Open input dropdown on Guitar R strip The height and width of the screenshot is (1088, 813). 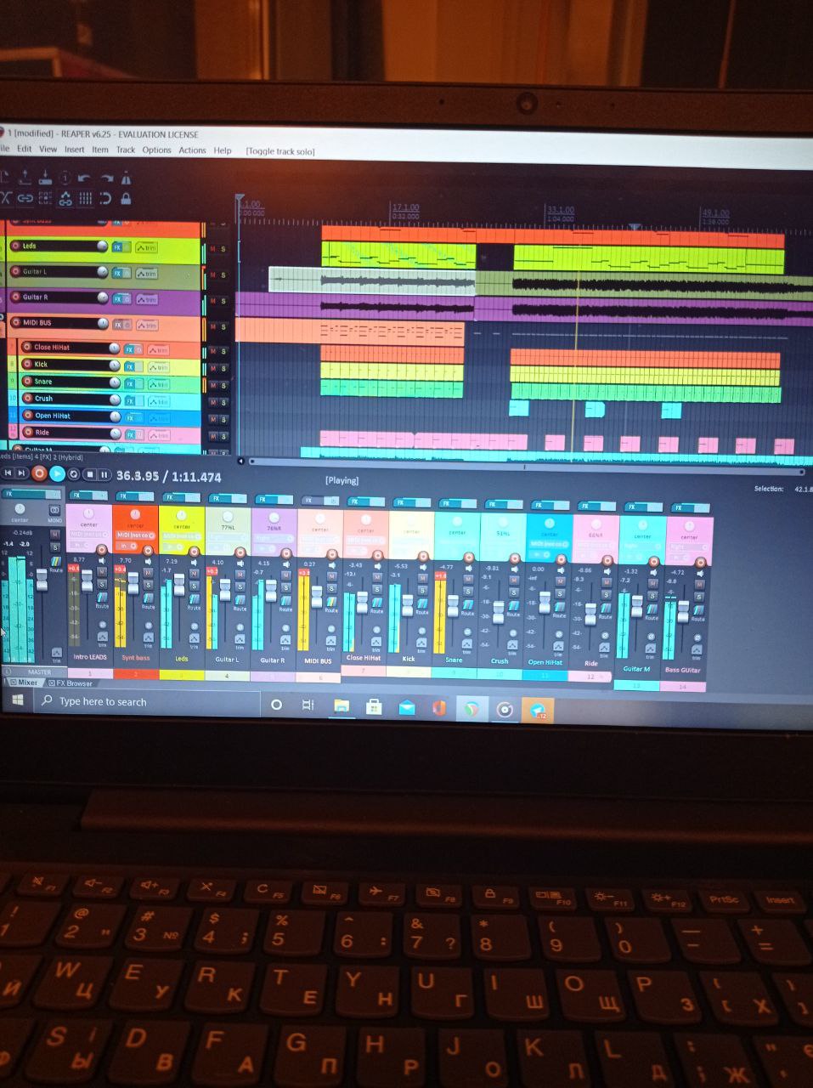(274, 538)
